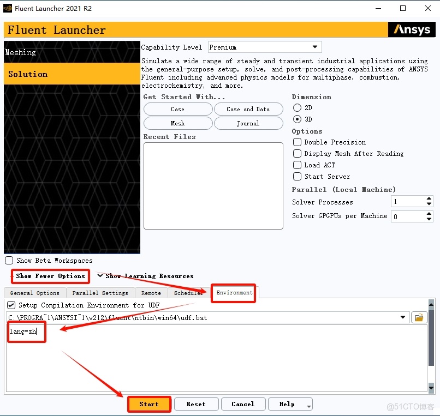Viewport: 440px width, 416px height.
Task: Toggle Show Beta Workspaces
Action: point(8,260)
